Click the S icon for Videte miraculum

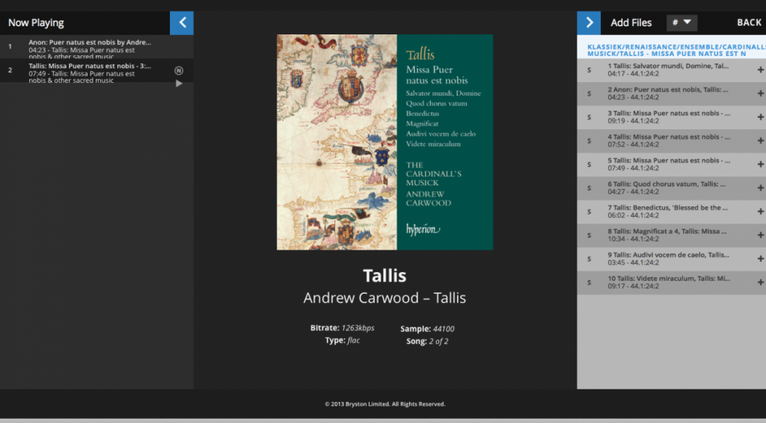pyautogui.click(x=589, y=282)
